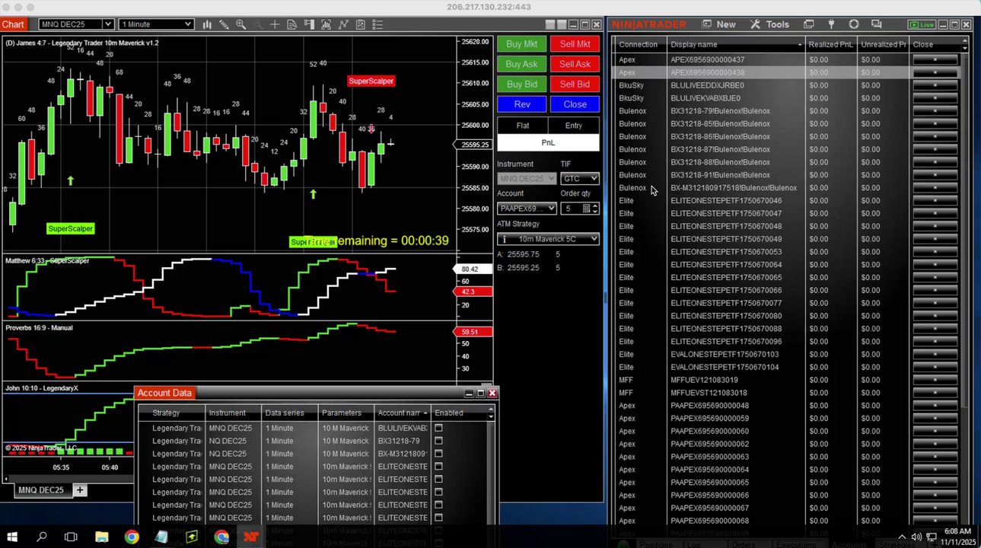Viewport: 981px width, 548px height.
Task: Open the Chart Trader icon in chart toolbar
Action: point(309,24)
